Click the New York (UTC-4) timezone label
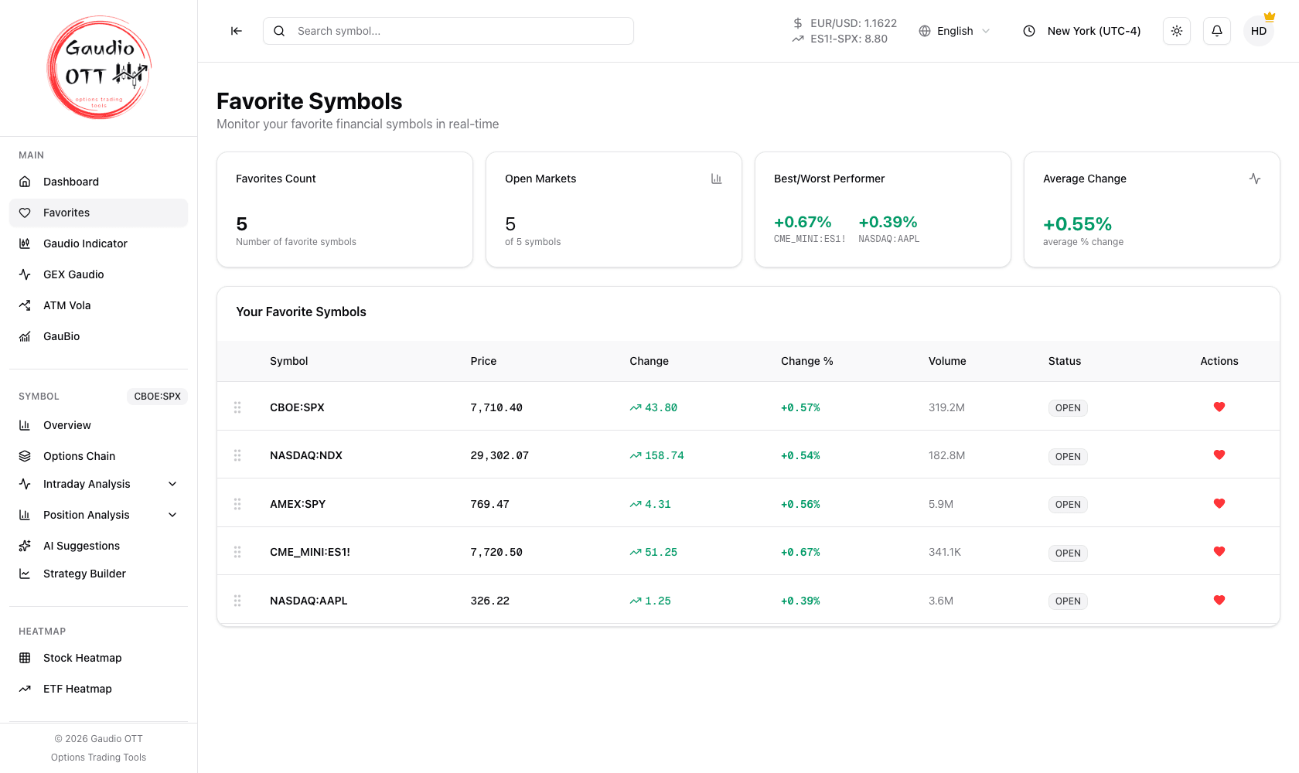Viewport: 1299px width, 773px height. click(1094, 31)
